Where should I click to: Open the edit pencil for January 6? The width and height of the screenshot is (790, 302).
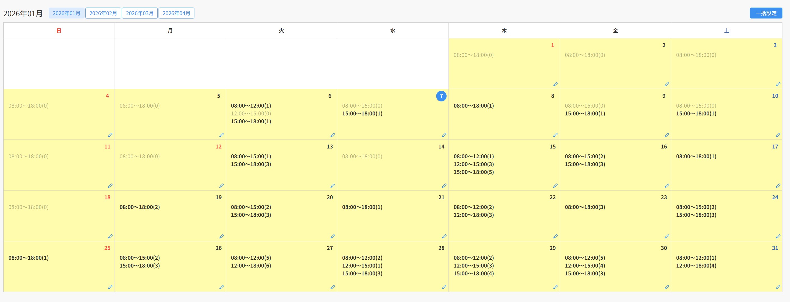pos(333,135)
